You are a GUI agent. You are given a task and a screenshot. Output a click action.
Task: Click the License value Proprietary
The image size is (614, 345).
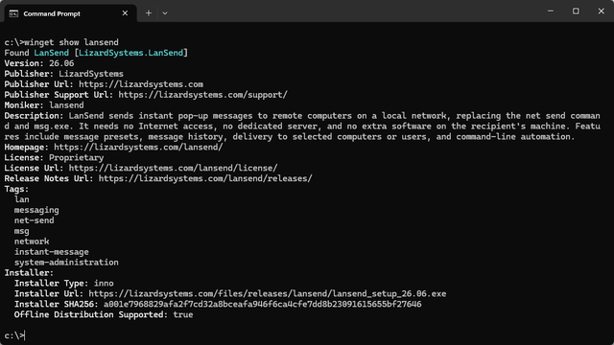77,157
